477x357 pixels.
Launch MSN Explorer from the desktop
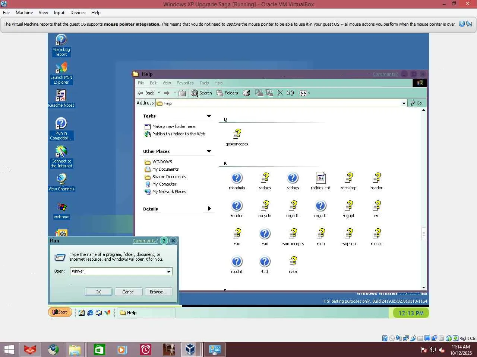(x=61, y=73)
